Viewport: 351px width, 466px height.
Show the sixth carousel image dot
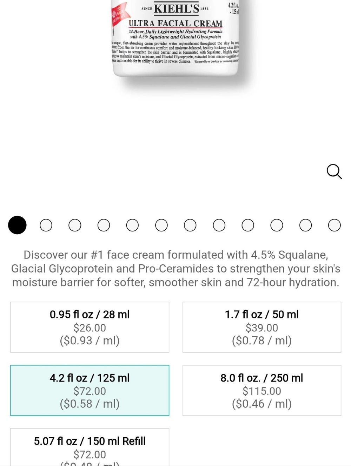point(161,225)
